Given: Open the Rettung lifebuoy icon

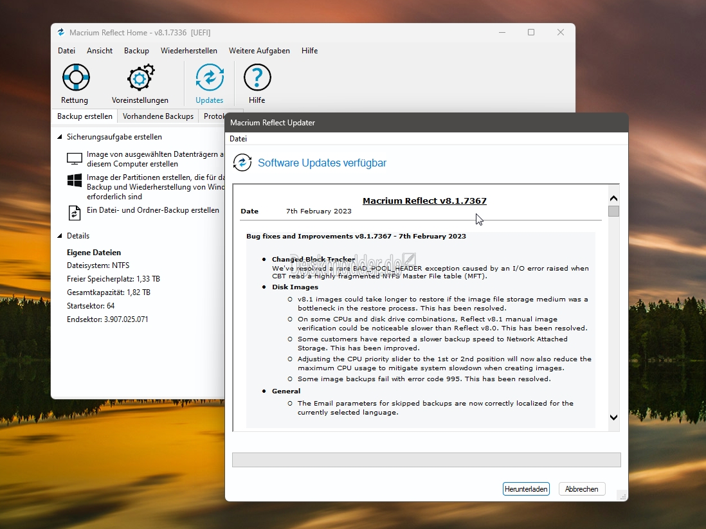Looking at the screenshot, I should (76, 77).
